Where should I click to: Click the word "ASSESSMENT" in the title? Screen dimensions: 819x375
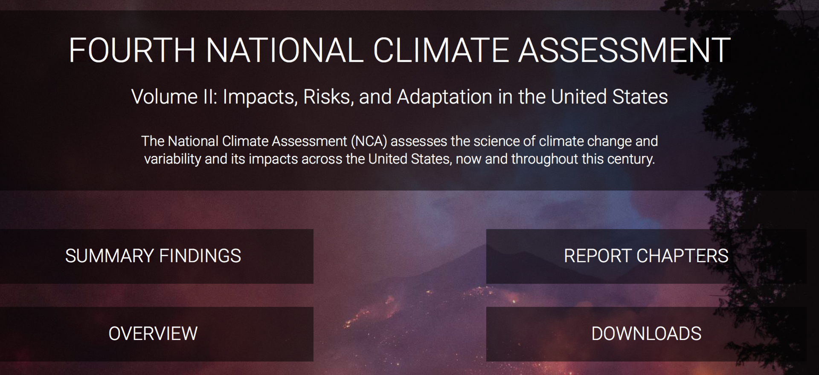(624, 50)
